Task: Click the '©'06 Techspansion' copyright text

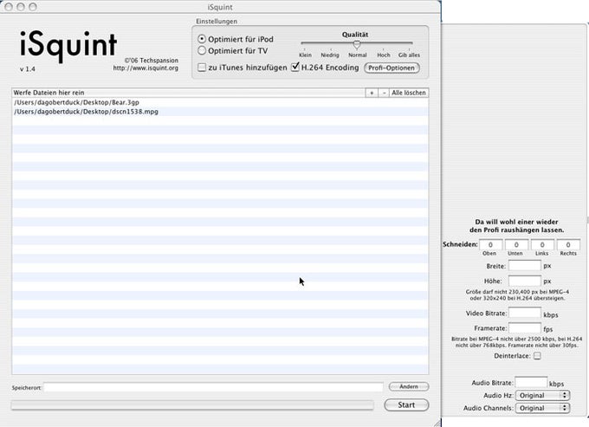Action: tap(152, 60)
